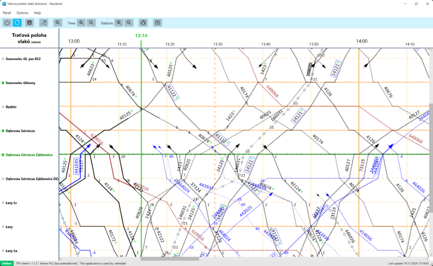Zoom in on the Stations axis
433x266 pixels.
tap(119, 23)
